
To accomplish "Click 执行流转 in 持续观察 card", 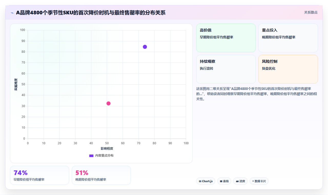I will (207, 68).
